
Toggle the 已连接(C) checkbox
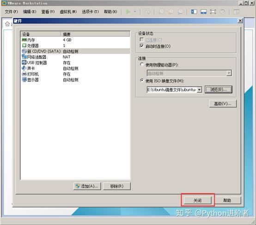coord(142,40)
